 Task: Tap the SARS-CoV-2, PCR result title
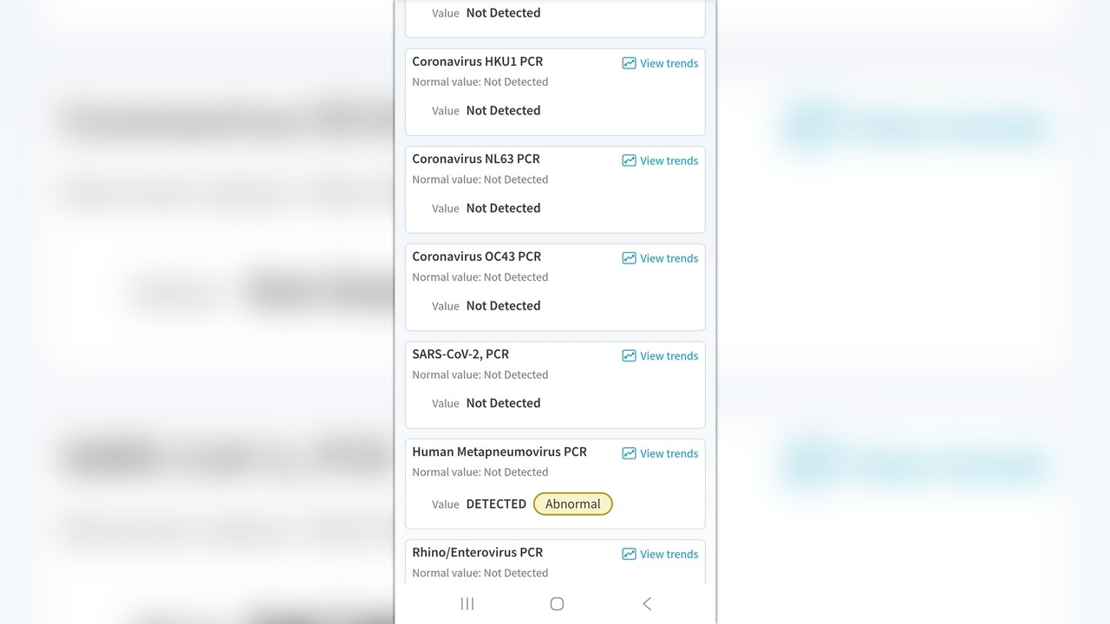click(460, 354)
